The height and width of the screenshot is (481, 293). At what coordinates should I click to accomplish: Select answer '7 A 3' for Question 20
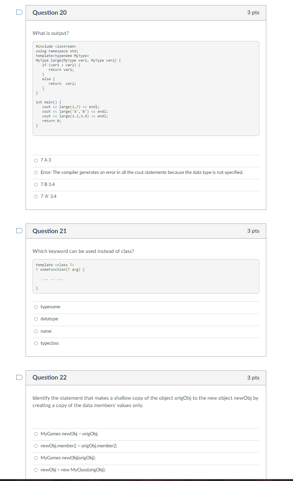(x=36, y=160)
